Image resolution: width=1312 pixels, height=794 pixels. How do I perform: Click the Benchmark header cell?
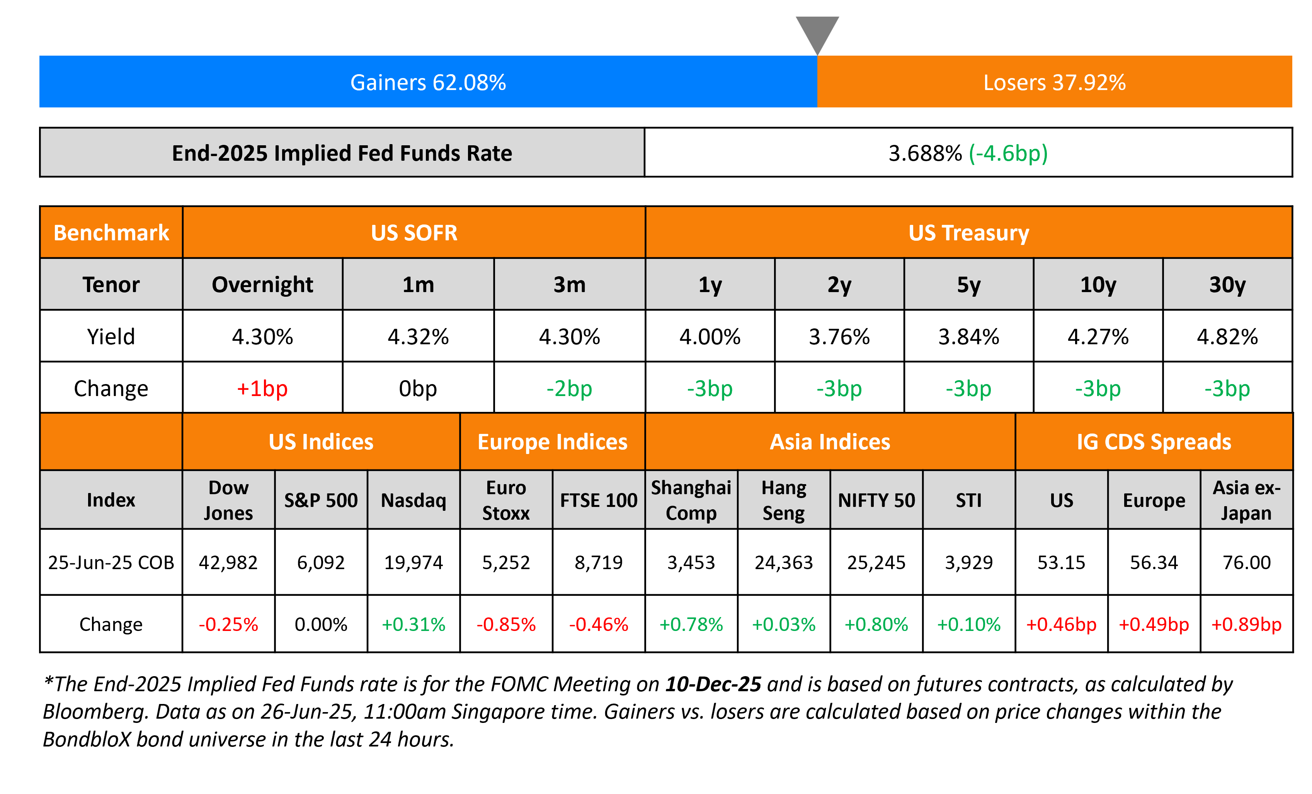click(111, 233)
